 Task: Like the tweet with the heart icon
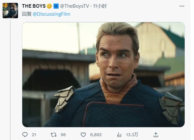coord(83,135)
